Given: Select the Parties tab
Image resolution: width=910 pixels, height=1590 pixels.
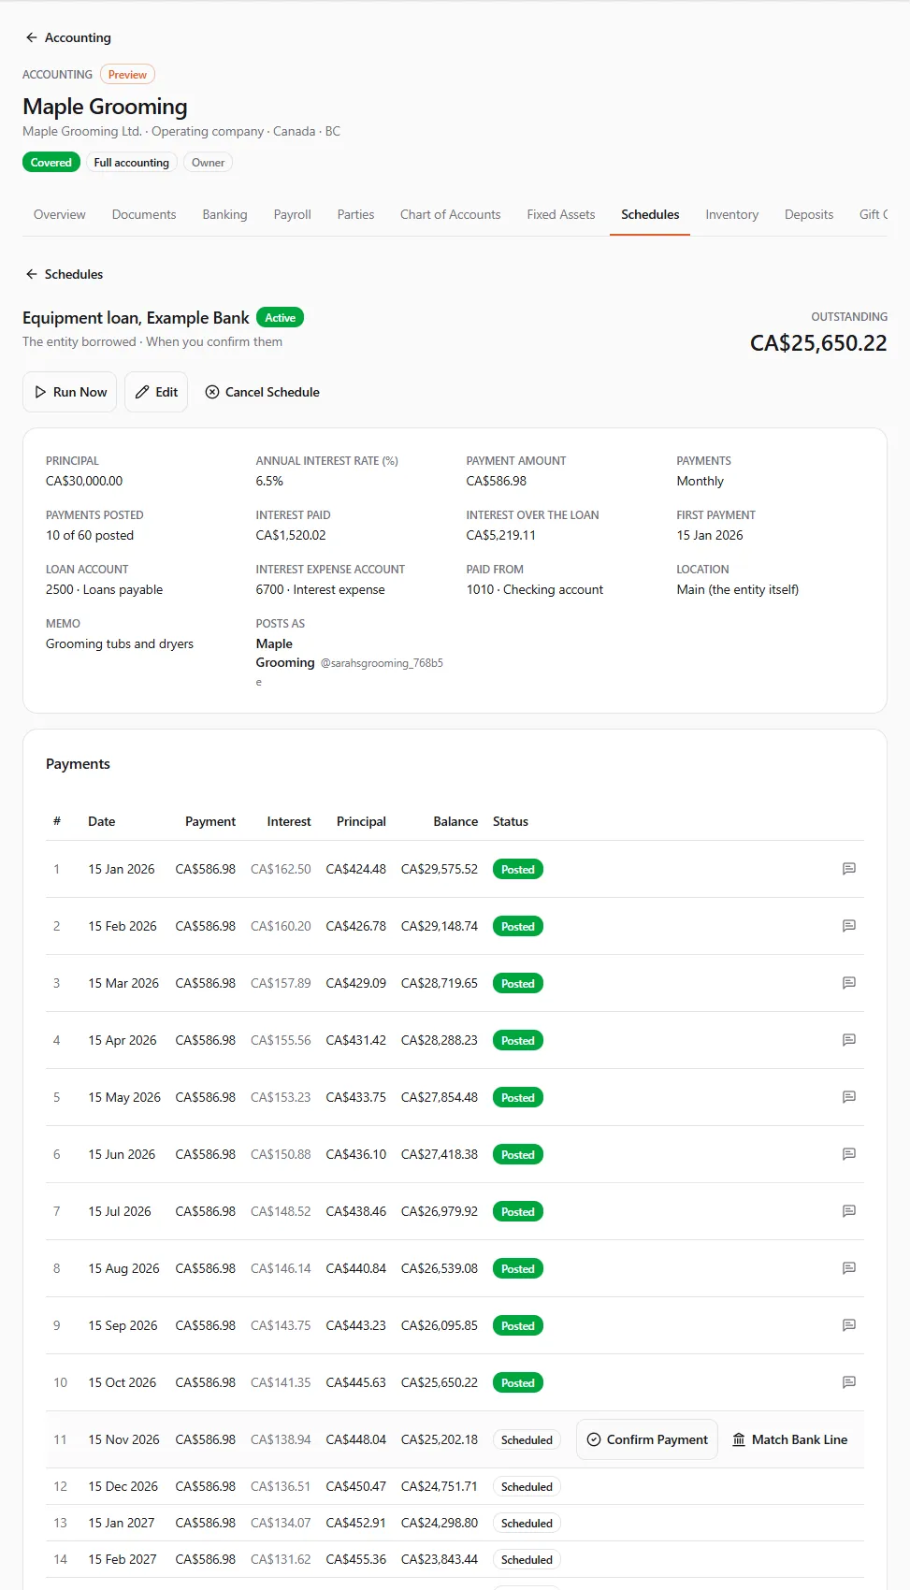Looking at the screenshot, I should tap(356, 214).
